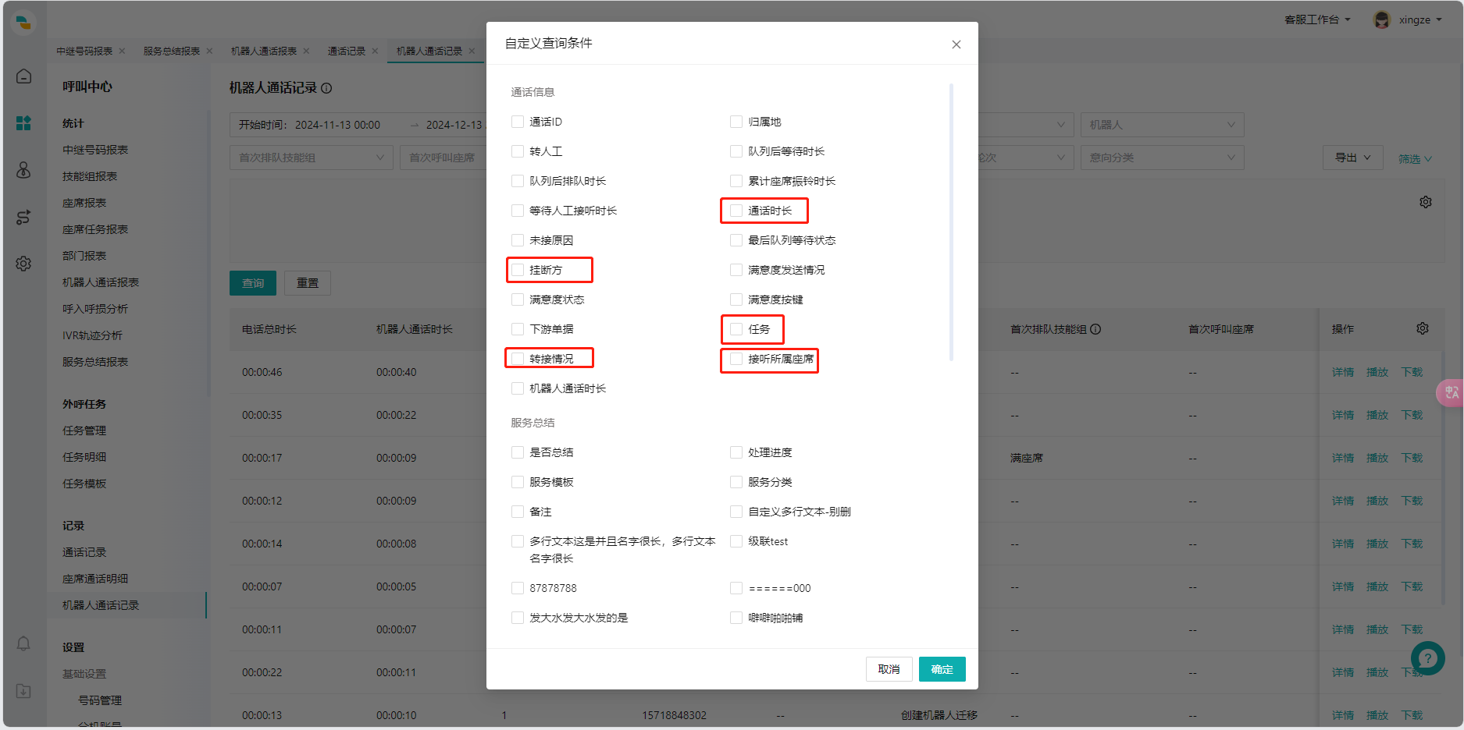Close the 服务总结报表 tab
1464x730 pixels.
click(209, 51)
